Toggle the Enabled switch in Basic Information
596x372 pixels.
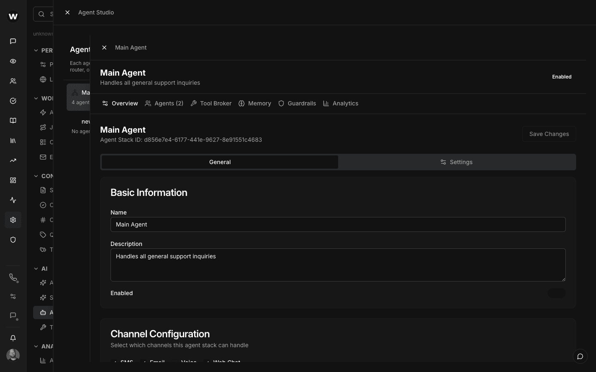(x=557, y=293)
